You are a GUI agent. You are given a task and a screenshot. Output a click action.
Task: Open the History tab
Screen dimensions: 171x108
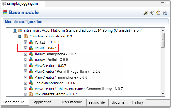point(138,102)
